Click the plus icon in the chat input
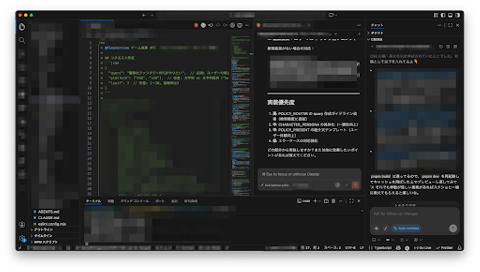Image resolution: width=480 pixels, height=272 pixels. pos(376,228)
